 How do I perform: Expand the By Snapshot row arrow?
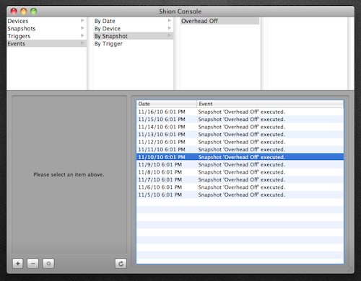coord(170,35)
